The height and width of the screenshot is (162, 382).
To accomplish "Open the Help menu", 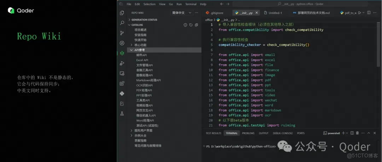I will tap(203, 4).
